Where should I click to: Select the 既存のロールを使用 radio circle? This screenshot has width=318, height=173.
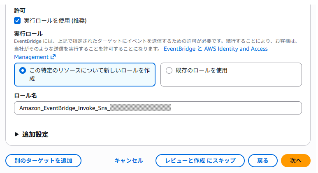point(169,70)
